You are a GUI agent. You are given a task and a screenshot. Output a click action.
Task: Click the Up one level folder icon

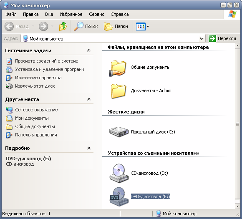(x=63, y=26)
